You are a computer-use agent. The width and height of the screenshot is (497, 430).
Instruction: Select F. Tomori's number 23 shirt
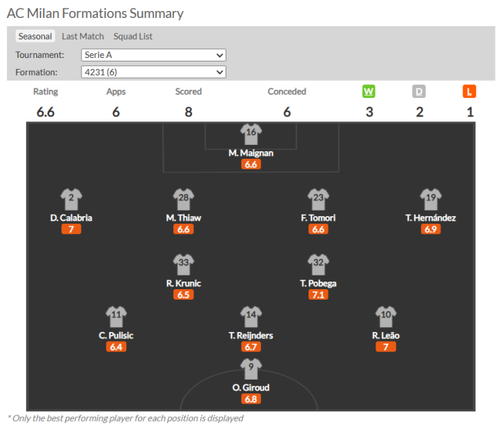point(318,199)
